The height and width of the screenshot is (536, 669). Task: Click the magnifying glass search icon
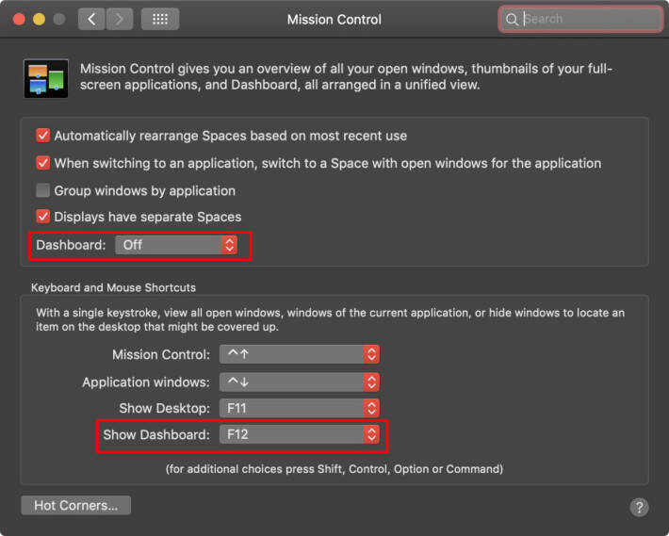[x=512, y=19]
